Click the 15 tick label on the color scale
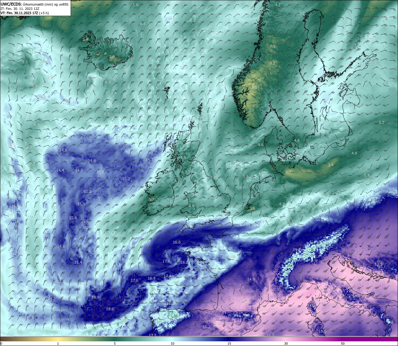Viewport: 398px width, 346px height. pos(229,344)
